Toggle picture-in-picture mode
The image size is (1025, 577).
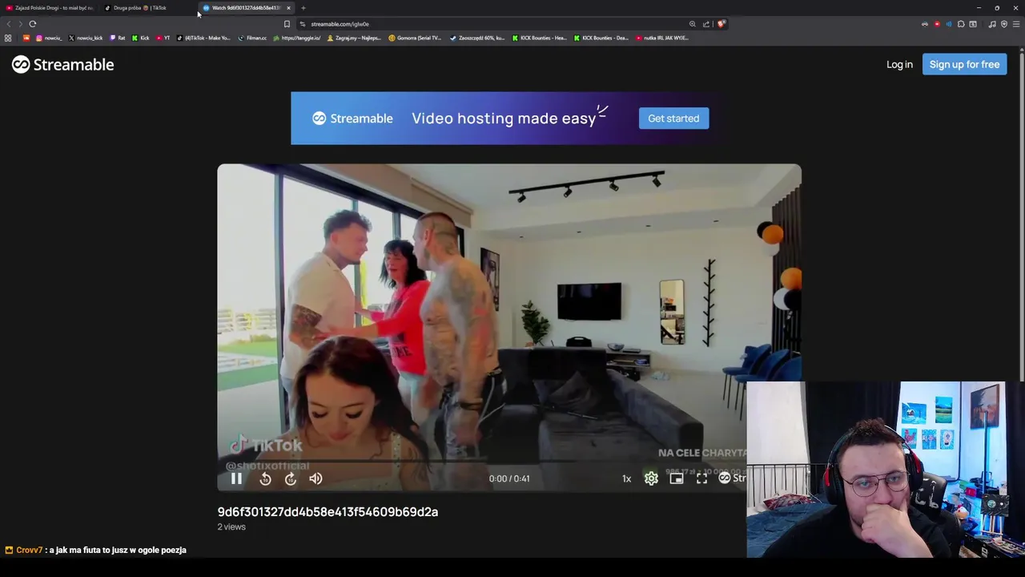coord(677,478)
